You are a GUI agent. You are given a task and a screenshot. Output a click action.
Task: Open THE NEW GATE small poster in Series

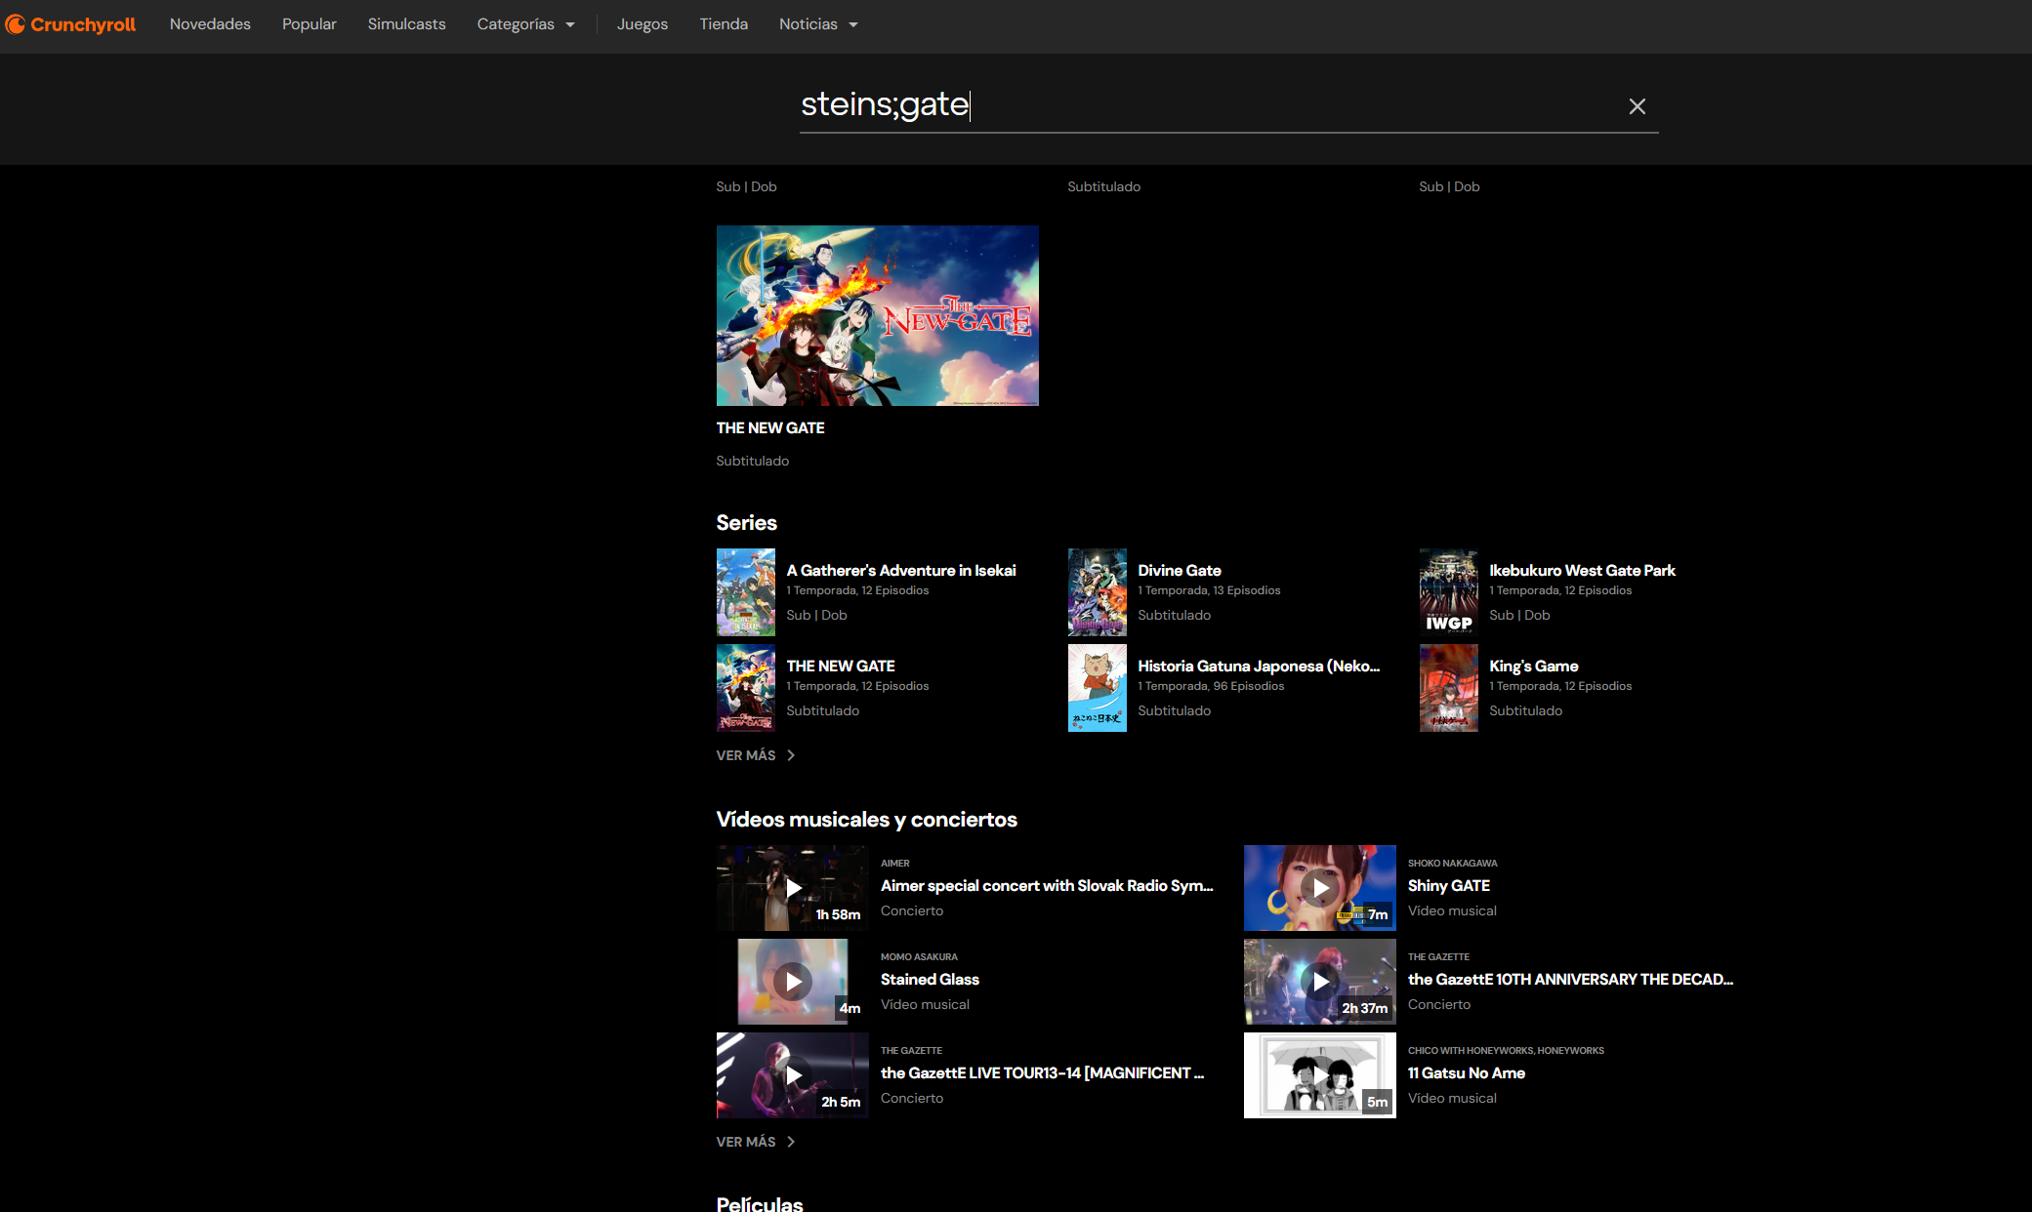[x=746, y=688]
